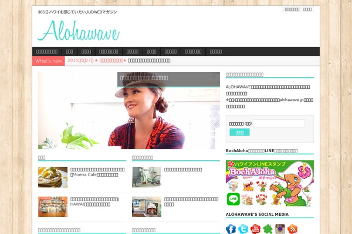Select the tagline '365日ハワイを感じていたい人のWEBマガジン'
Screen dimensions: 352x234
pos(77,12)
